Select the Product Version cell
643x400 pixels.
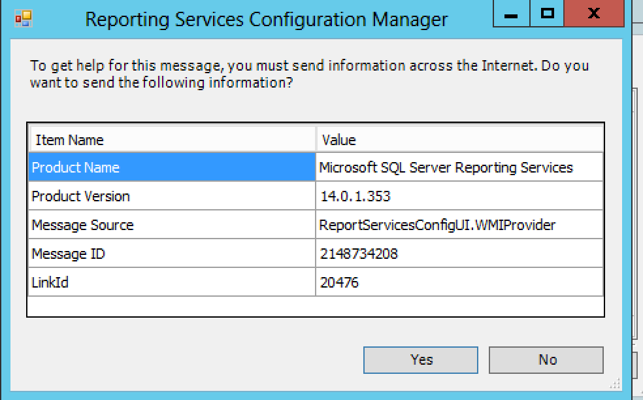tap(172, 195)
